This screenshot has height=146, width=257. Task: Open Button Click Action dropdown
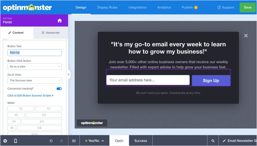coord(35,67)
